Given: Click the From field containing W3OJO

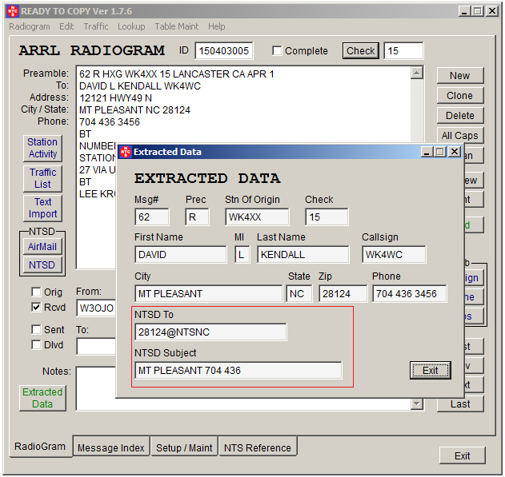Looking at the screenshot, I should (x=96, y=308).
